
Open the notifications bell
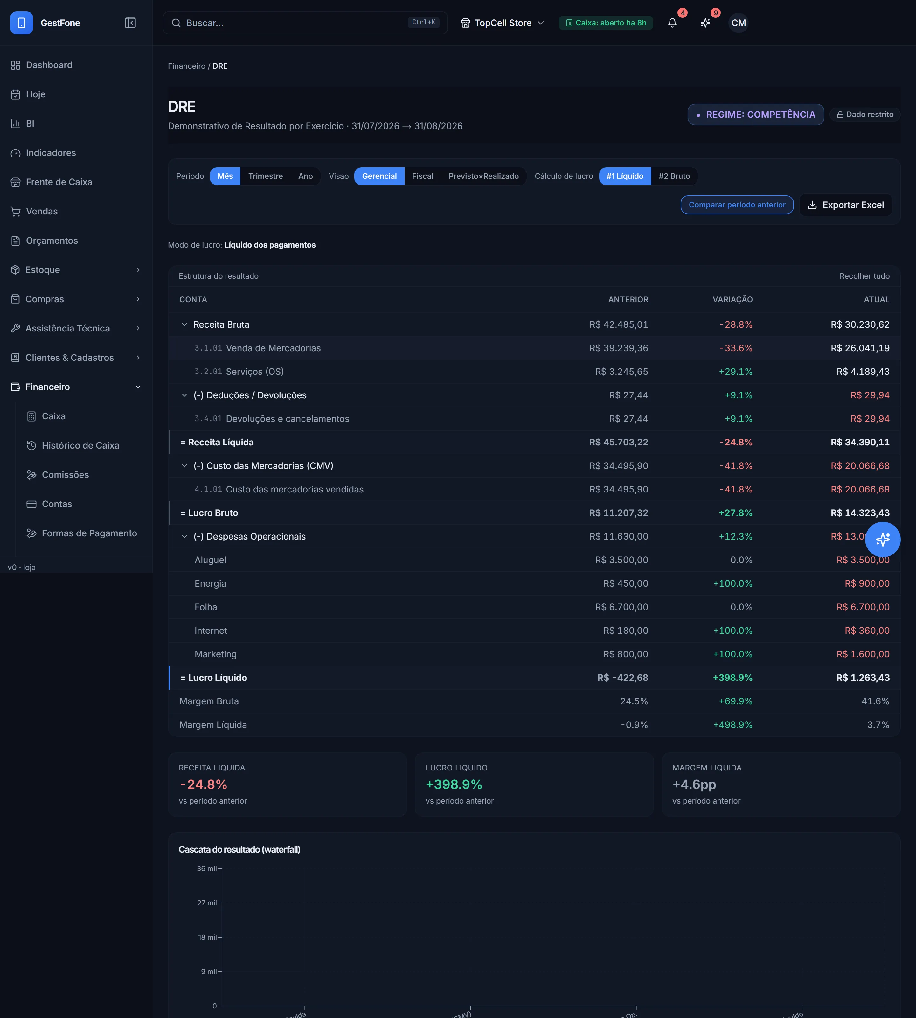click(x=672, y=23)
